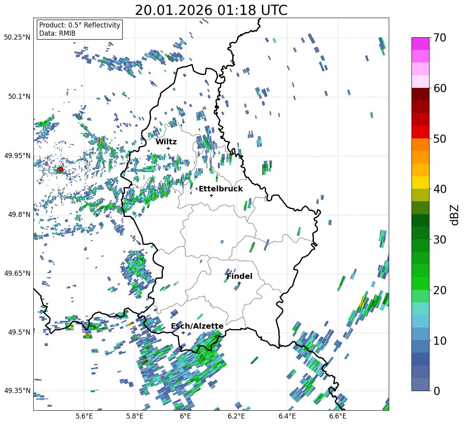Click the red radar location marker
The height and width of the screenshot is (424, 464).
point(61,169)
